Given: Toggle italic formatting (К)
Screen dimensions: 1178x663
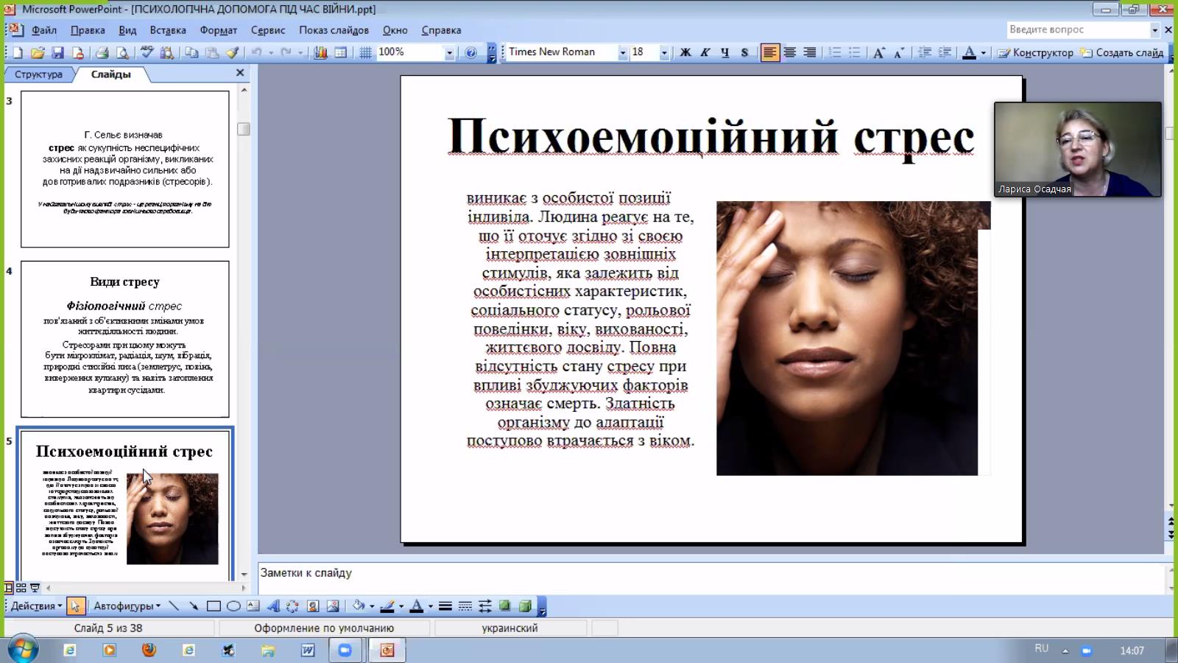Looking at the screenshot, I should tap(705, 52).
